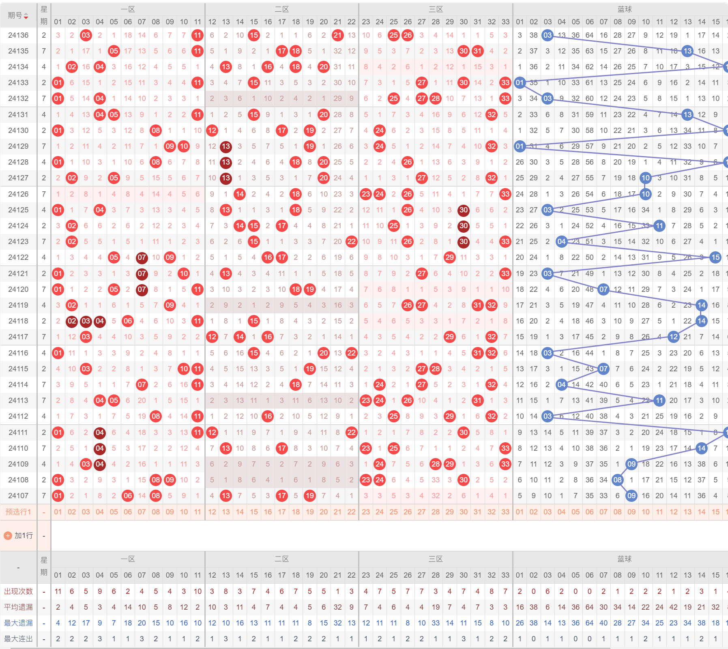Click the period number 24107
Image resolution: width=728 pixels, height=649 pixels.
tap(18, 496)
